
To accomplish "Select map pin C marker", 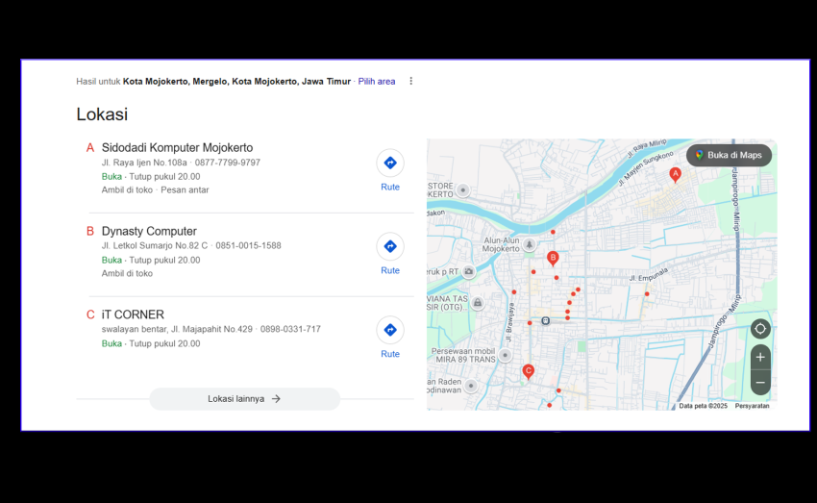I will tap(529, 371).
